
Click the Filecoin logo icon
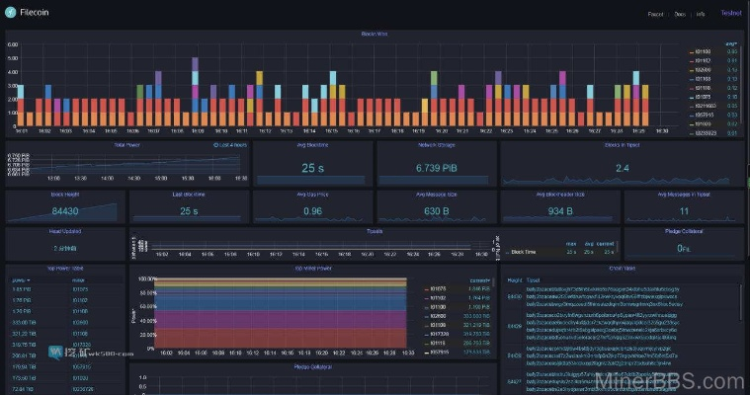[11, 13]
